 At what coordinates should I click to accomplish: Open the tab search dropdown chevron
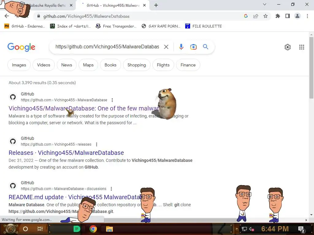(x=265, y=4)
